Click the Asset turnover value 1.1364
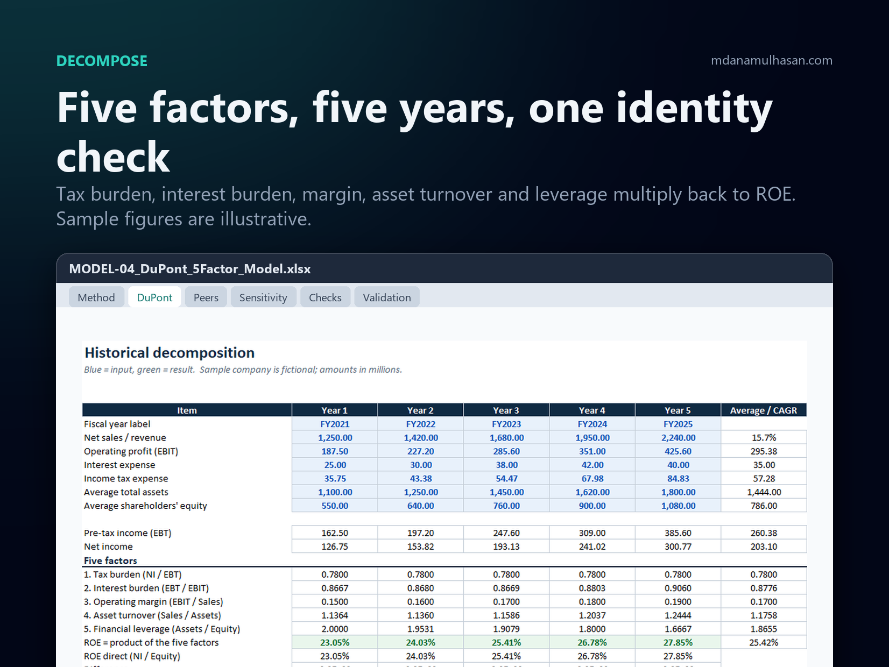889x667 pixels. [x=335, y=615]
